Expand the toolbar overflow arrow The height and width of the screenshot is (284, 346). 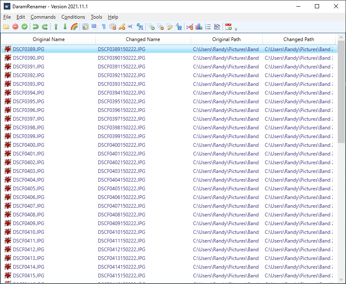pyautogui.click(x=236, y=29)
